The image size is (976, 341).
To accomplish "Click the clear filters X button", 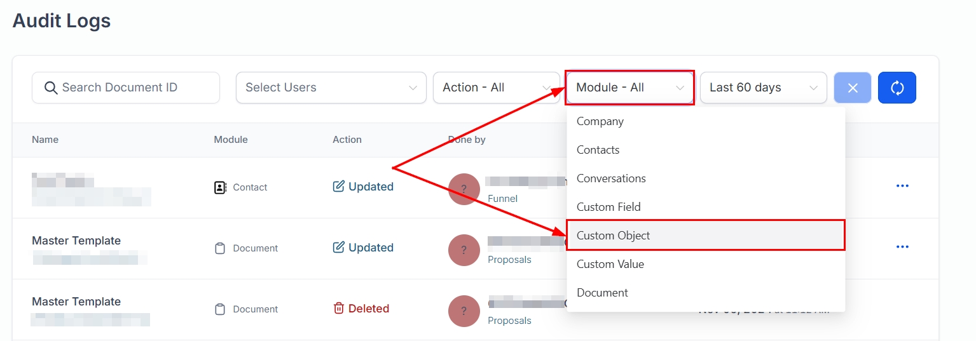I will click(852, 88).
